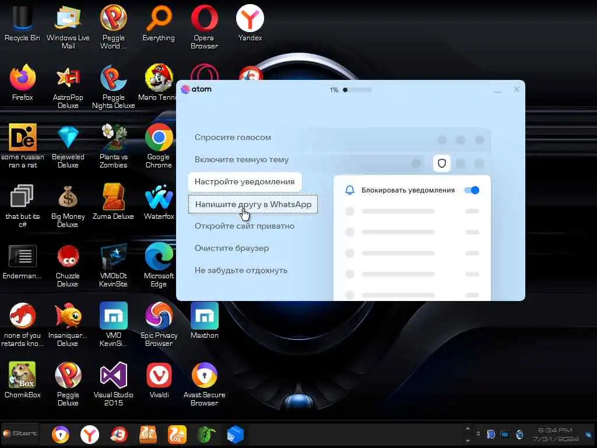Launch Opera Browser desktop icon
Image resolution: width=597 pixels, height=448 pixels.
coord(205,27)
